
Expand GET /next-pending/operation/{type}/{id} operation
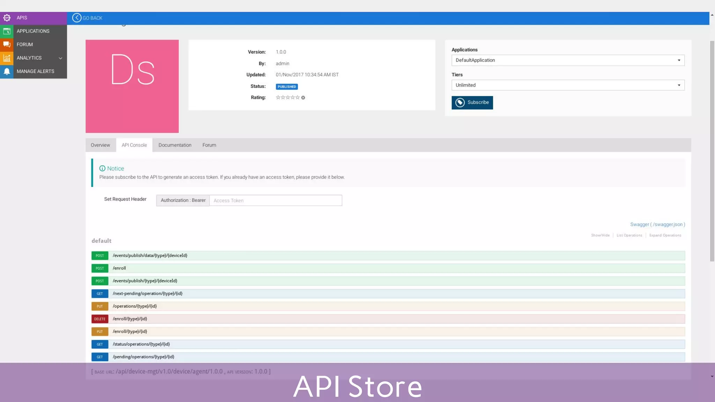(x=388, y=293)
